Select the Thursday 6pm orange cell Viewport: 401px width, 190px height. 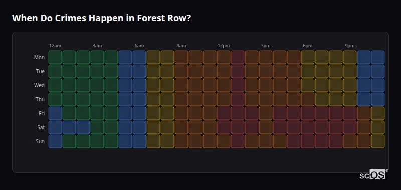[308, 99]
